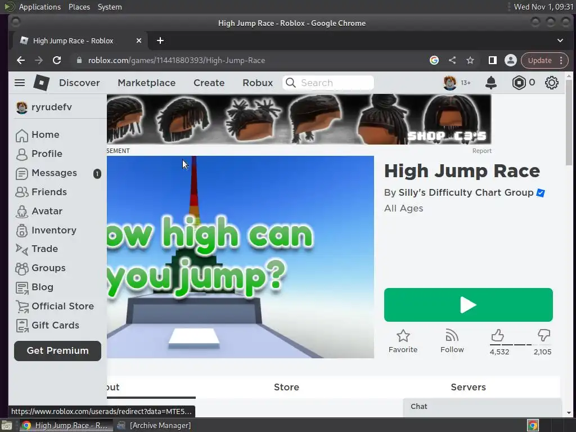This screenshot has width=576, height=432.
Task: Focus the Roblox Search field
Action: pos(328,83)
